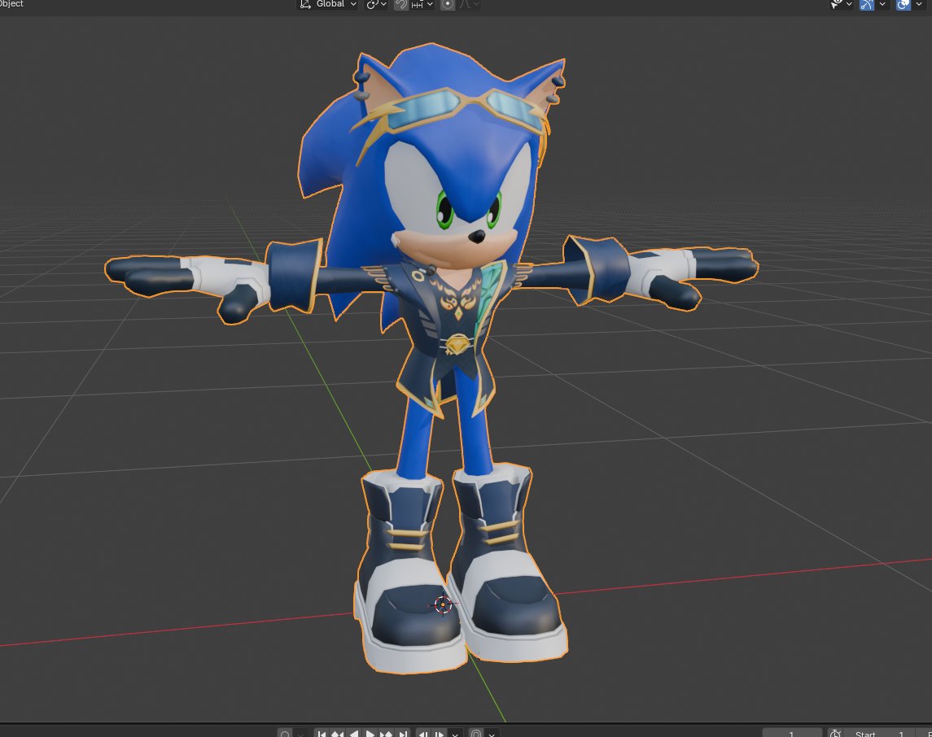Toggle viewport overlays display
Image resolution: width=932 pixels, height=737 pixels.
coord(903,4)
